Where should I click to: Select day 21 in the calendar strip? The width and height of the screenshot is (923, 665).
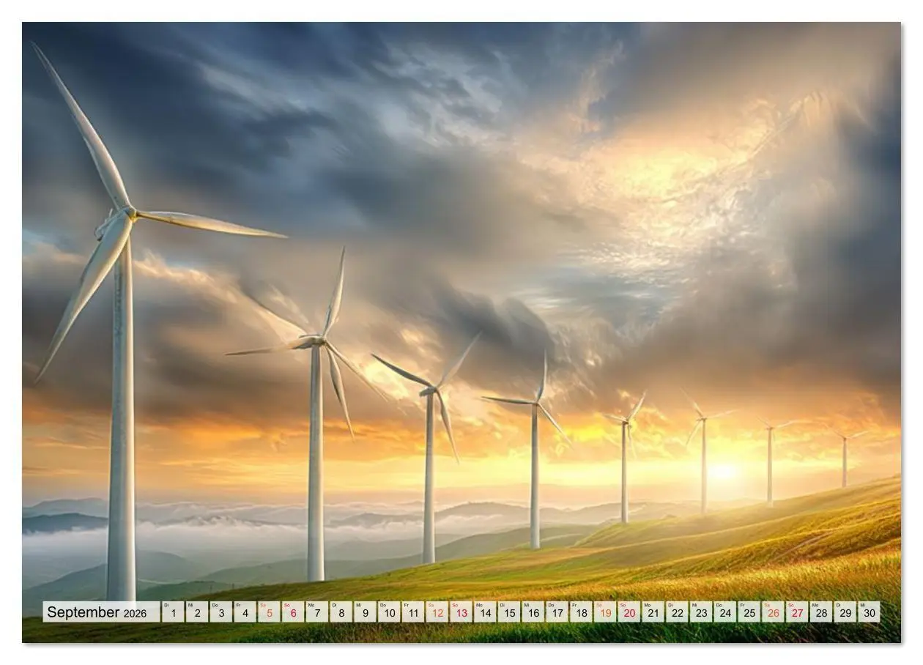pyautogui.click(x=653, y=612)
